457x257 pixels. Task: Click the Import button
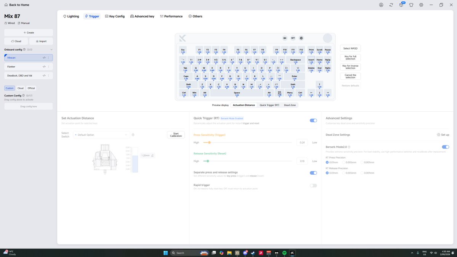pyautogui.click(x=41, y=42)
